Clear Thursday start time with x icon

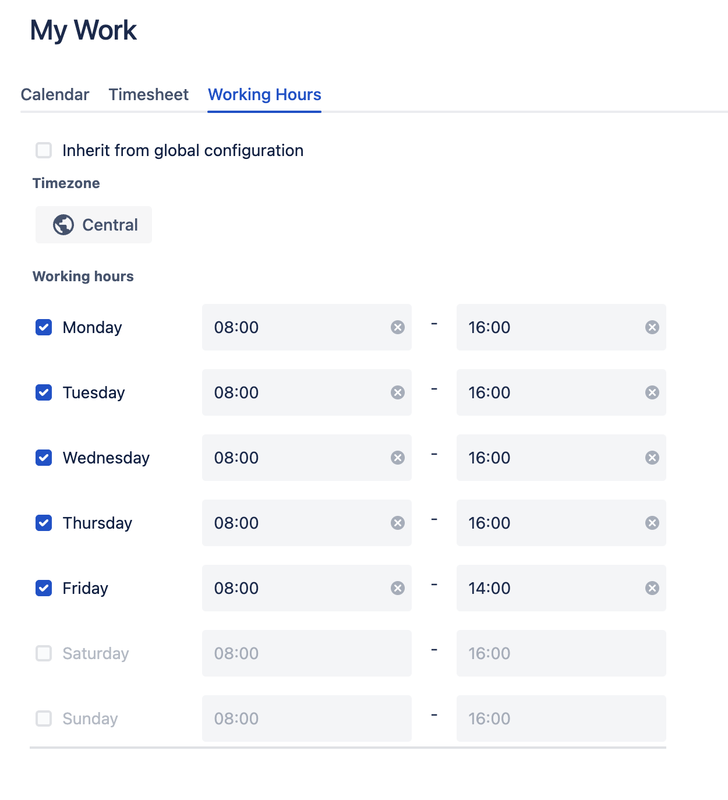tap(398, 523)
